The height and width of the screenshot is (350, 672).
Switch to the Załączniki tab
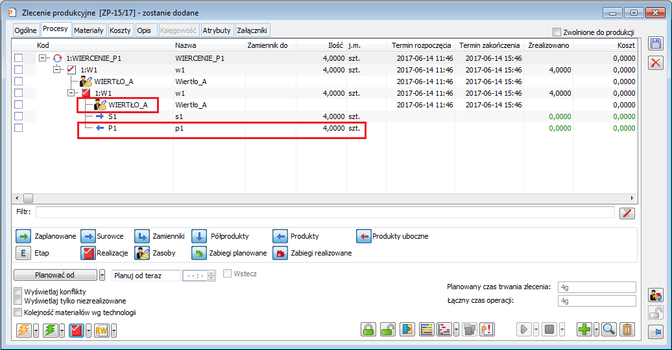[252, 30]
